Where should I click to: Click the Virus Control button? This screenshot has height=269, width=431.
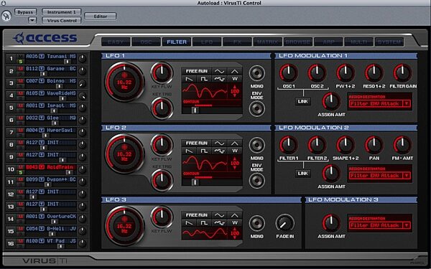62,21
